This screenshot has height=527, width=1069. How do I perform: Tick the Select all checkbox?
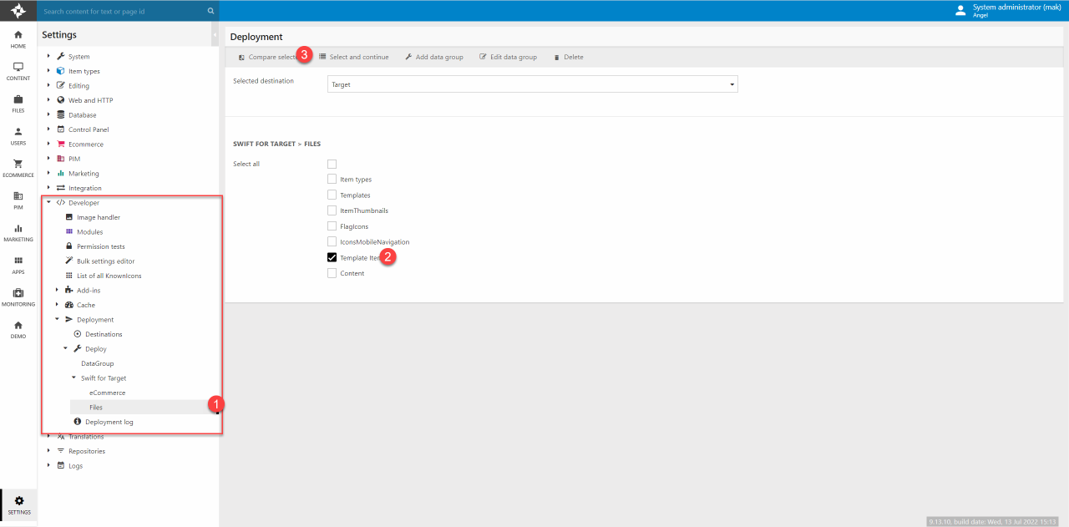(332, 164)
